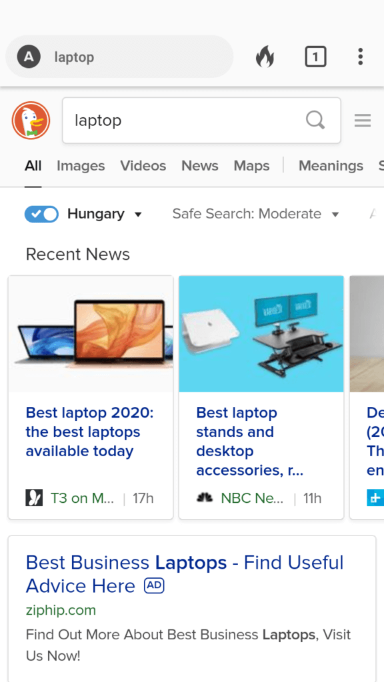Viewport: 384px width, 682px height.
Task: Expand the Hungary region dropdown
Action: click(x=105, y=214)
